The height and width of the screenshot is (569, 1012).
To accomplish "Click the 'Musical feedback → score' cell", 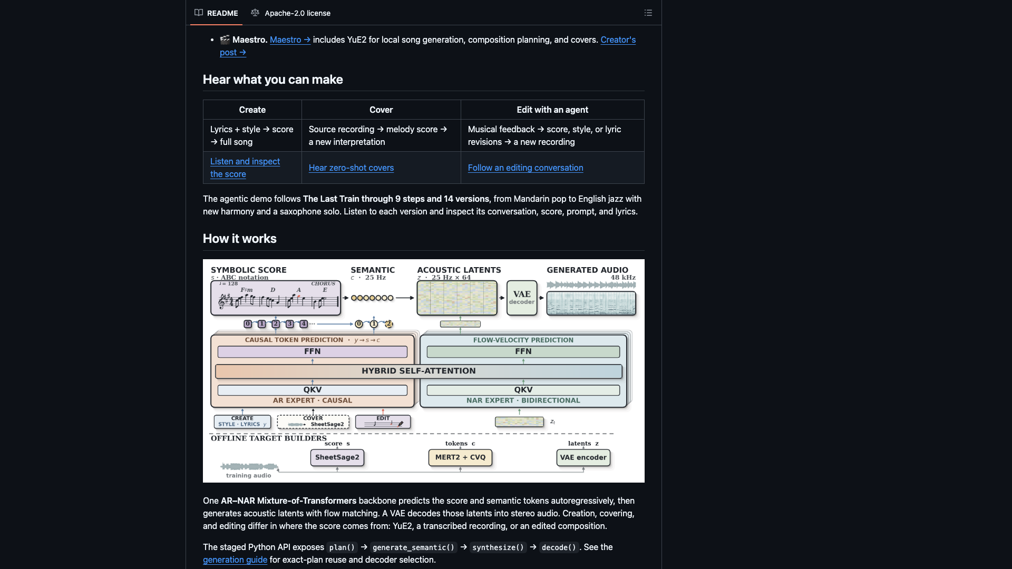I will click(x=552, y=135).
